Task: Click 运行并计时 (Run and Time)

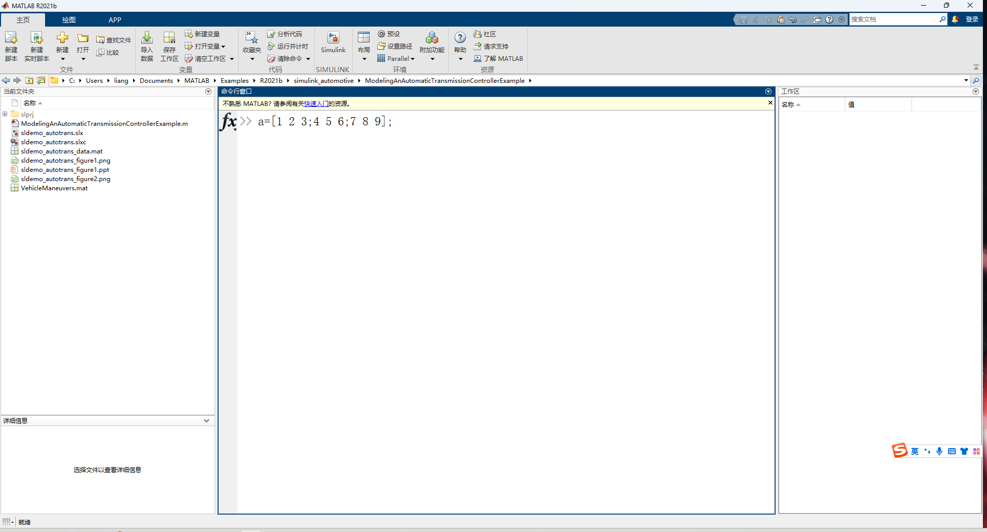Action: (x=288, y=46)
